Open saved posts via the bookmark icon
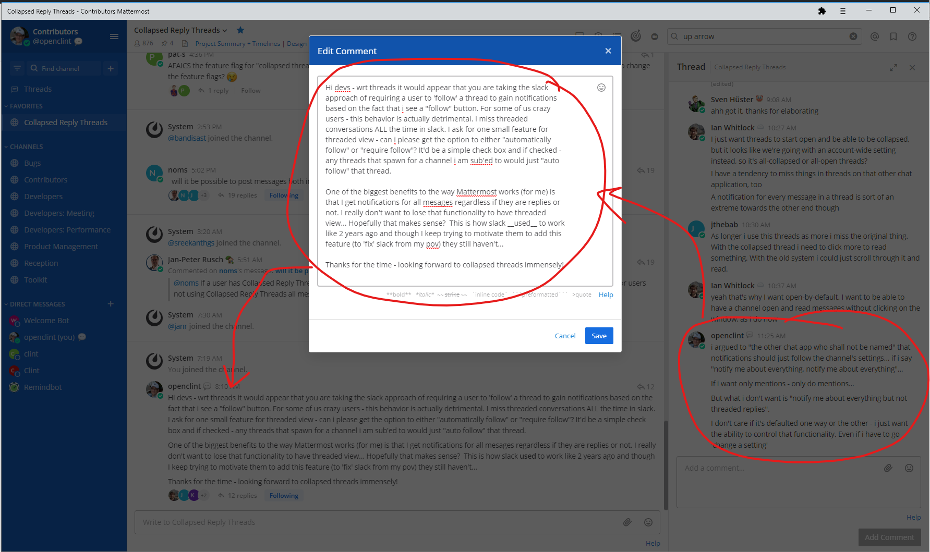The height and width of the screenshot is (552, 930). click(x=893, y=36)
